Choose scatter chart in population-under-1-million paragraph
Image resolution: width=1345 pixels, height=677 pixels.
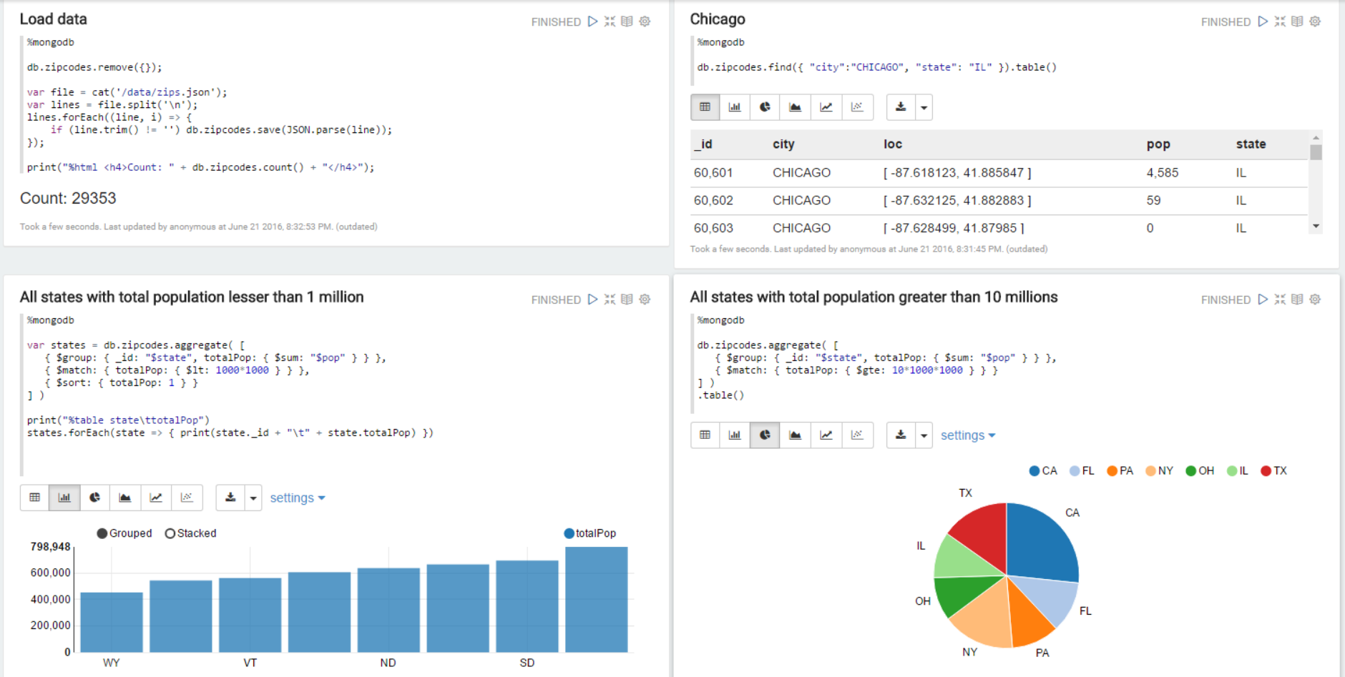[187, 498]
